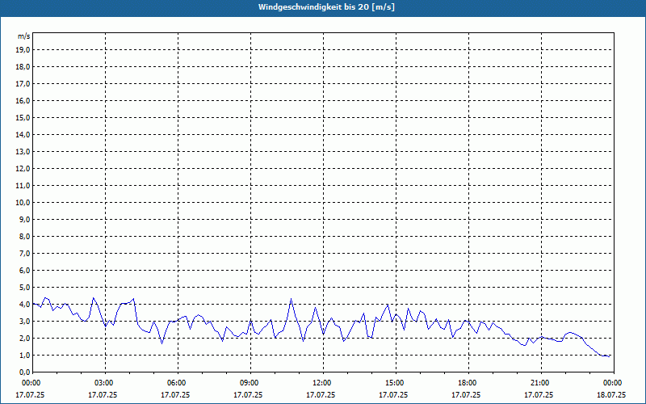This screenshot has width=646, height=404.
Task: Click the '16,0' y-axis value
Action: (x=23, y=100)
